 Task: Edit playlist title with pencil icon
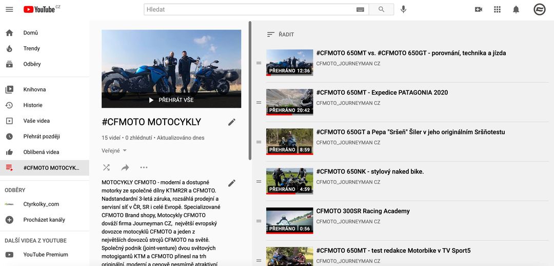231,122
